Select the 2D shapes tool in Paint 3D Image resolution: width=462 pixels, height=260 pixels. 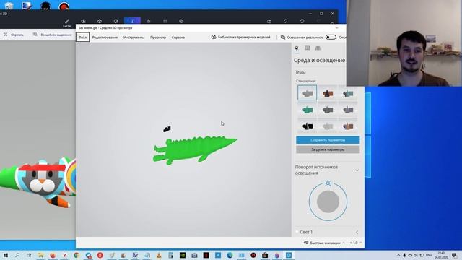point(83,21)
